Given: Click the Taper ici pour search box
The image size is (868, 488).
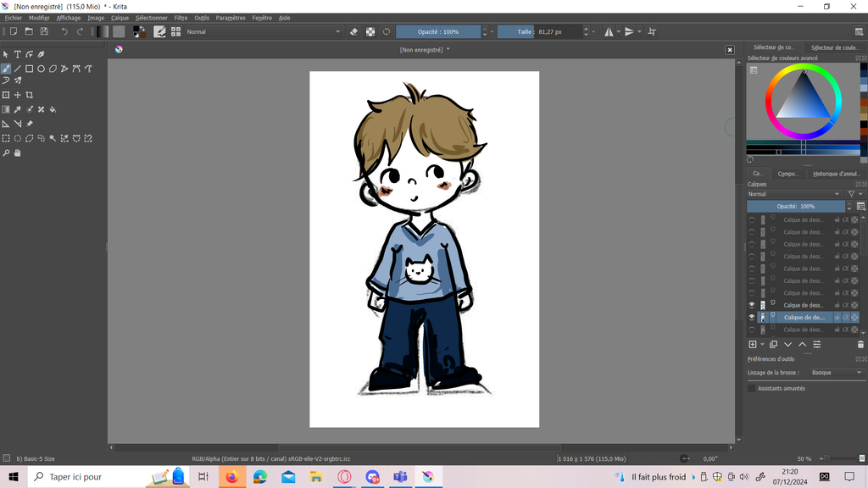Looking at the screenshot, I should point(85,477).
